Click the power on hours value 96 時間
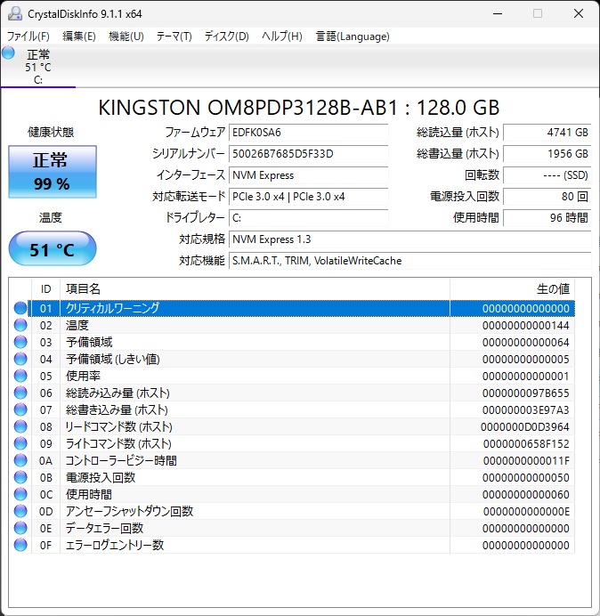This screenshot has height=616, width=600. (547, 218)
